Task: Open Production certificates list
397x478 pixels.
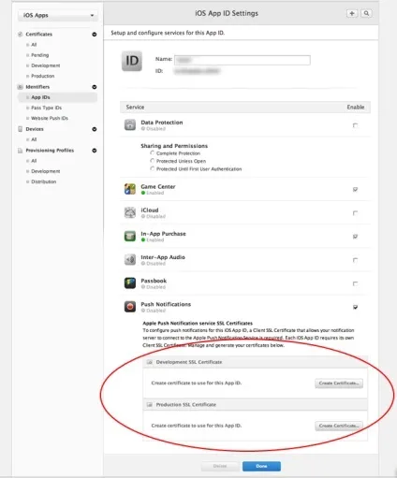Action: [x=43, y=76]
